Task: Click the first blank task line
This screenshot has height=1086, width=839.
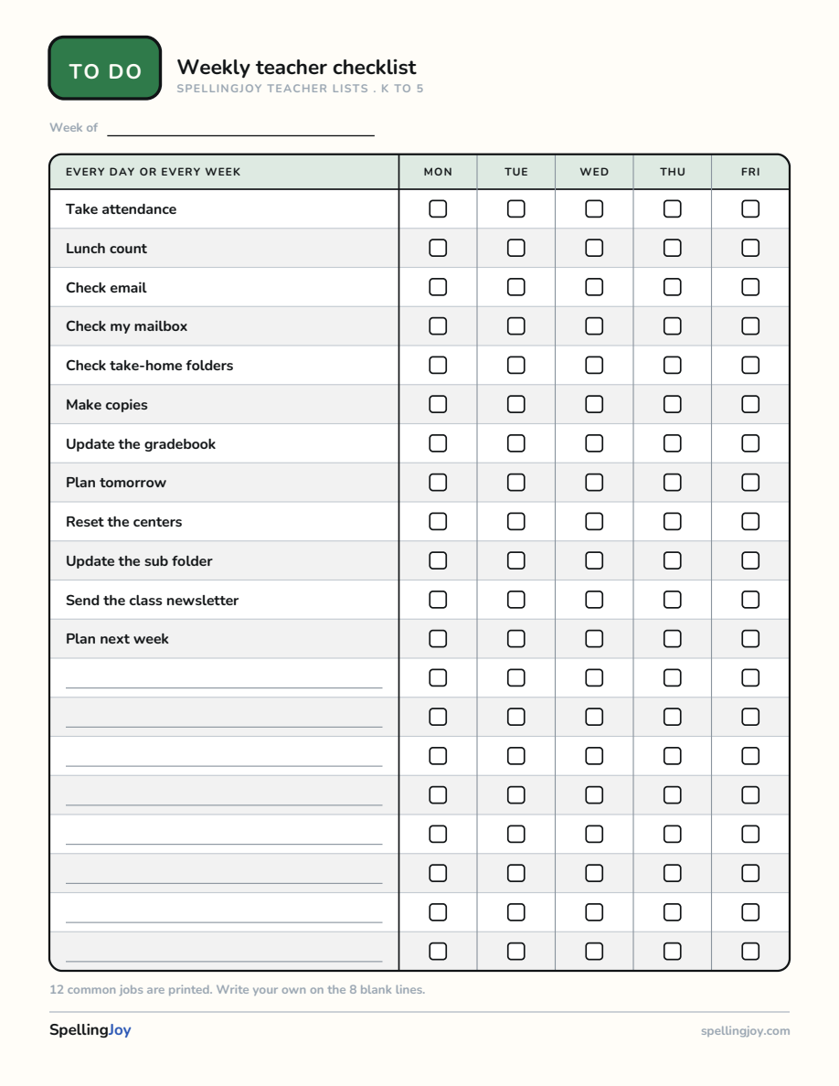Action: point(224,678)
